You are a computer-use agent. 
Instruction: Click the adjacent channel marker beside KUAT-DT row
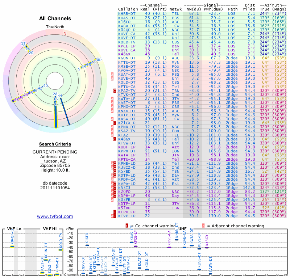tap(112, 75)
